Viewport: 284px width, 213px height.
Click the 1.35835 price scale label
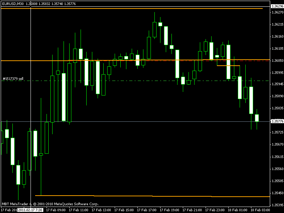[x=278, y=108]
